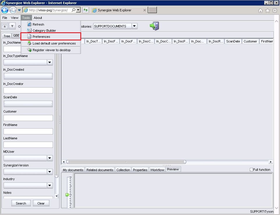280x215 pixels.
Task: Click the green arrow logout door icon
Action: click(154, 26)
